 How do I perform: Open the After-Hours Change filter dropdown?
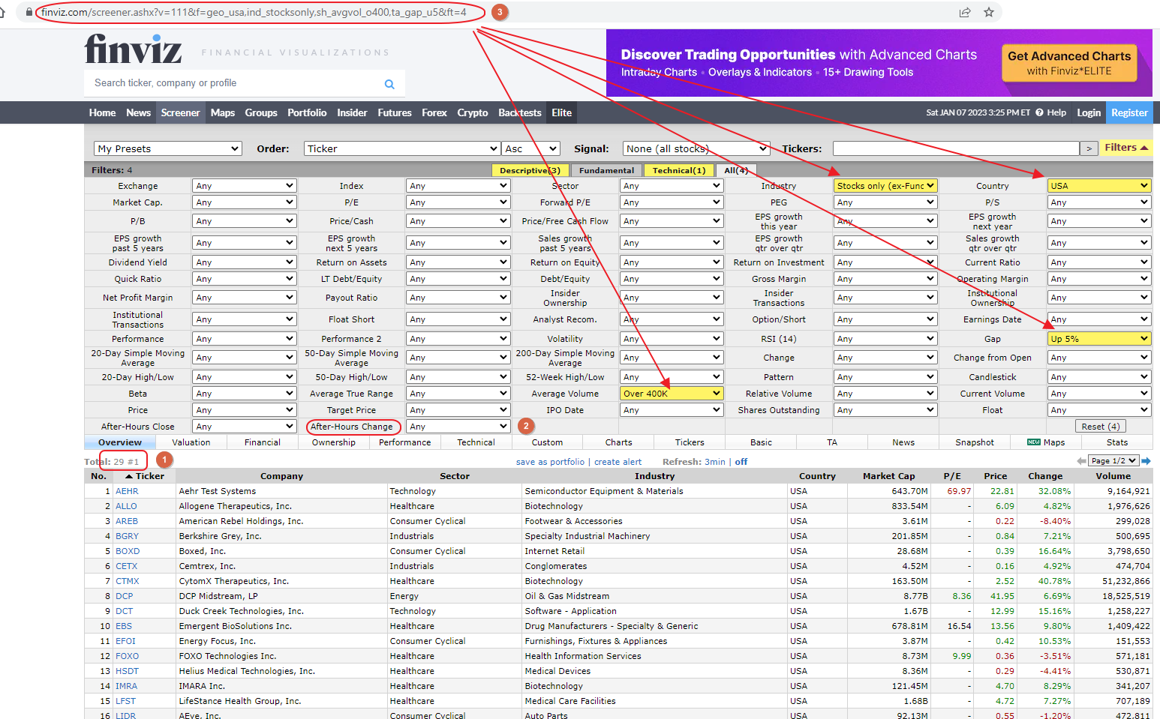pos(458,427)
